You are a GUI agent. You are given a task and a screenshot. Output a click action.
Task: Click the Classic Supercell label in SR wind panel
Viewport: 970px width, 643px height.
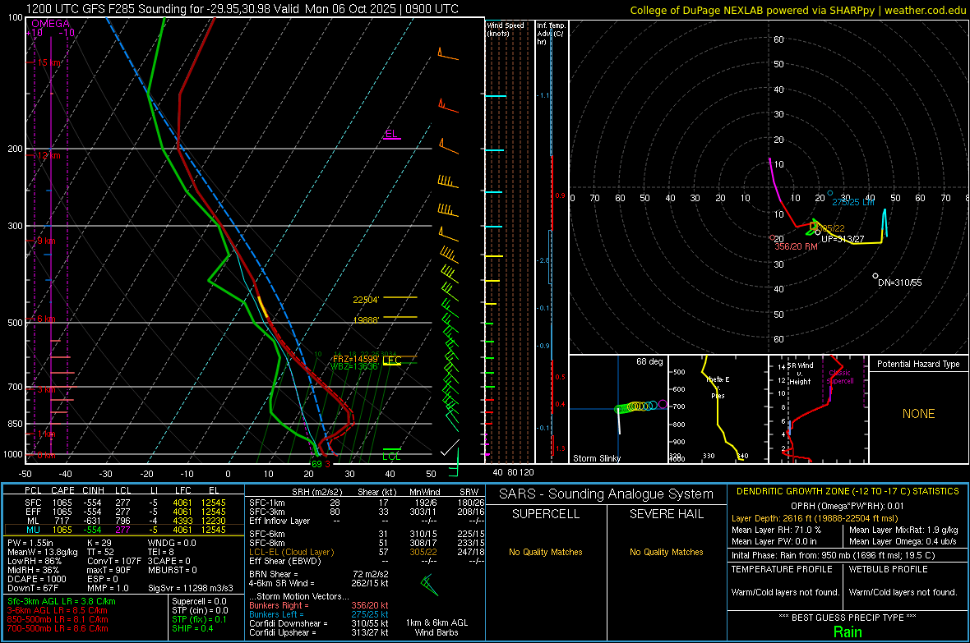click(x=840, y=377)
